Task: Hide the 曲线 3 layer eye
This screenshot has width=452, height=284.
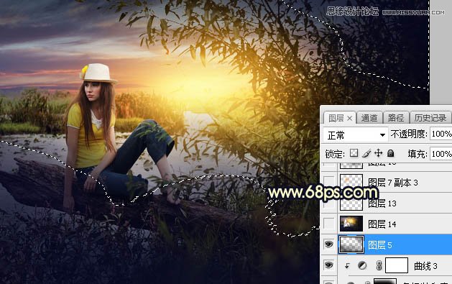Action: point(328,265)
